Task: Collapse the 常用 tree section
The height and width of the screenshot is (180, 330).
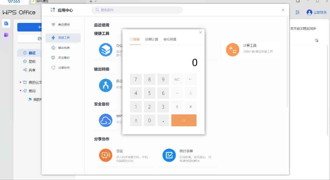Action: (x=21, y=91)
